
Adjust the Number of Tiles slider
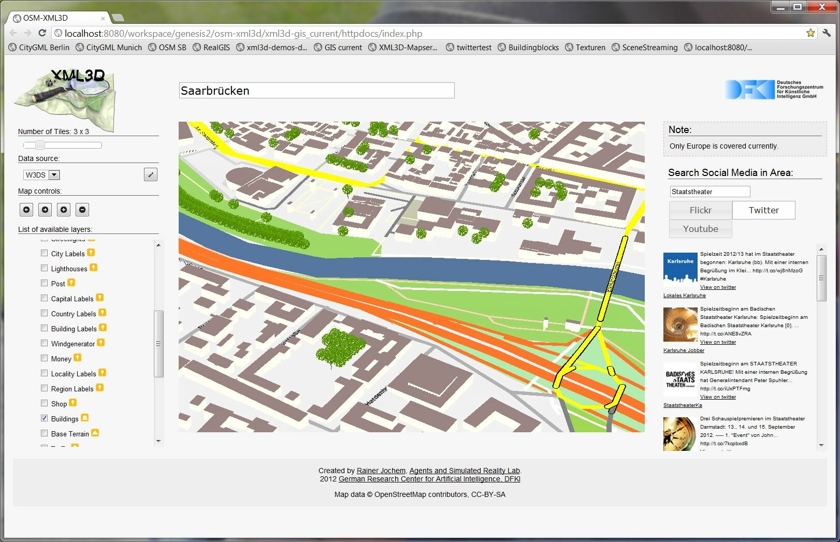[40, 145]
